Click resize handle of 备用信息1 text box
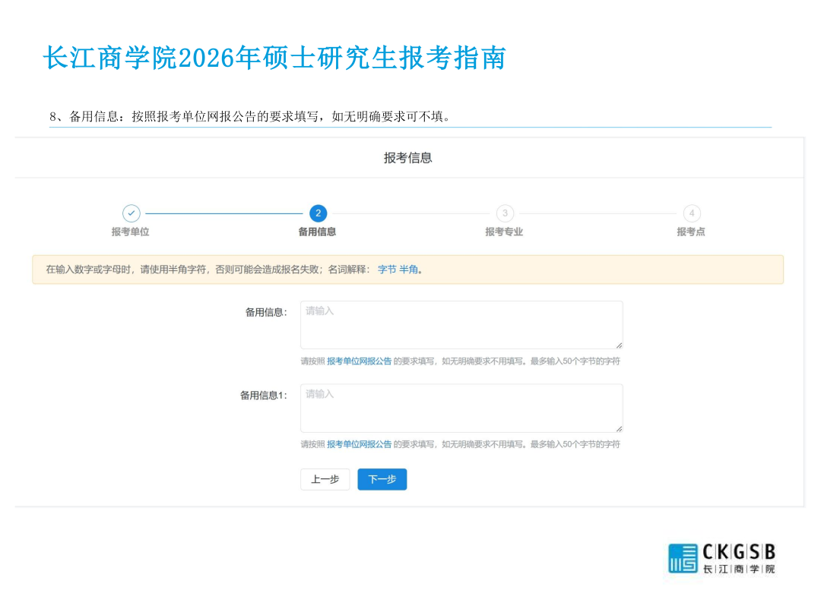The height and width of the screenshot is (615, 821). pyautogui.click(x=619, y=428)
